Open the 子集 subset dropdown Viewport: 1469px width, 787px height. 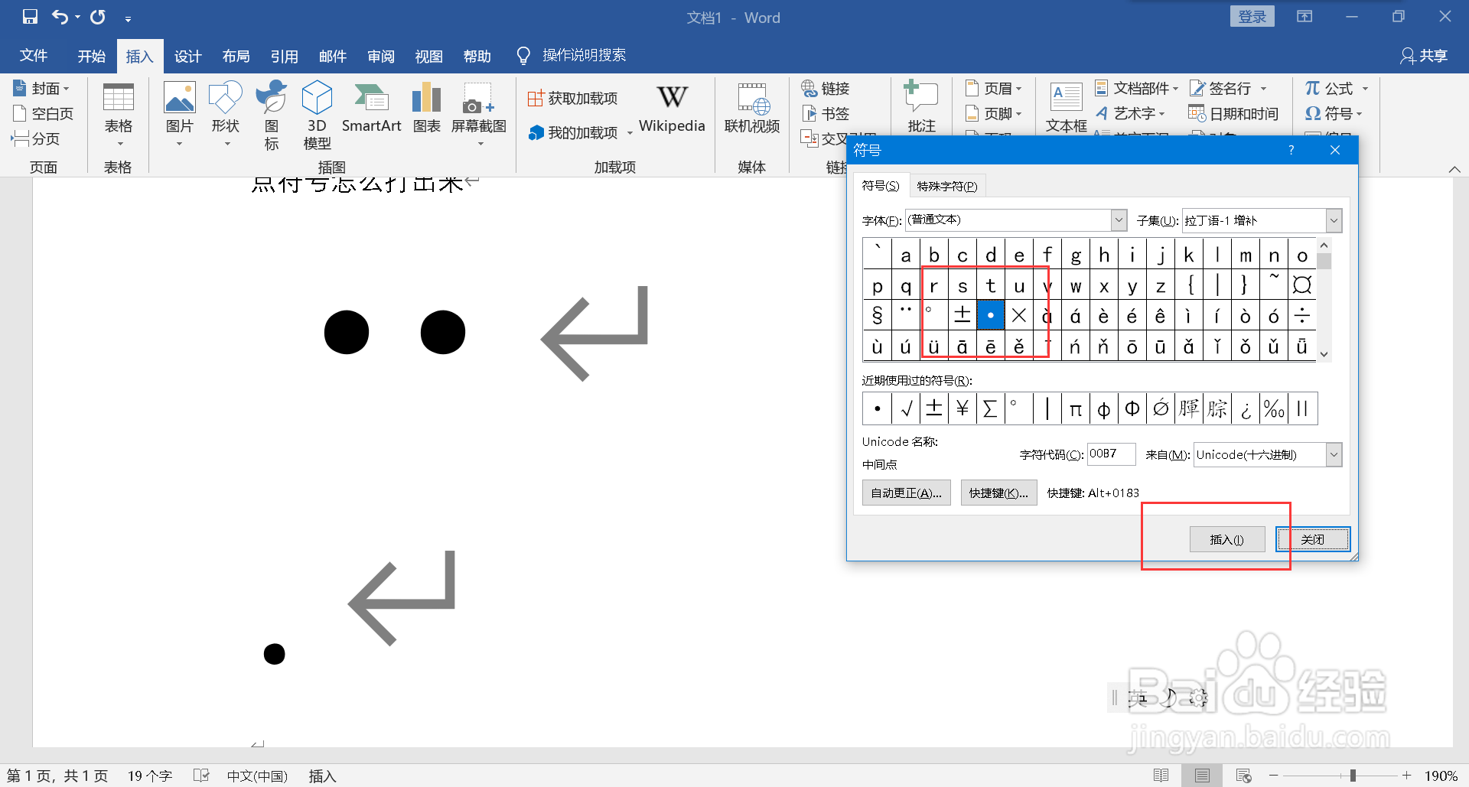(x=1334, y=220)
